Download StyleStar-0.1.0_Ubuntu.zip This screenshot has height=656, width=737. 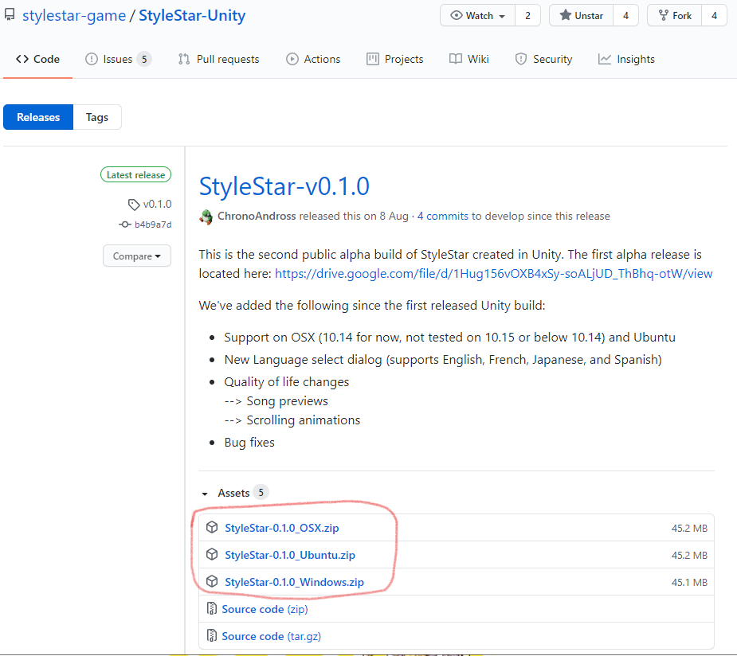coord(290,555)
